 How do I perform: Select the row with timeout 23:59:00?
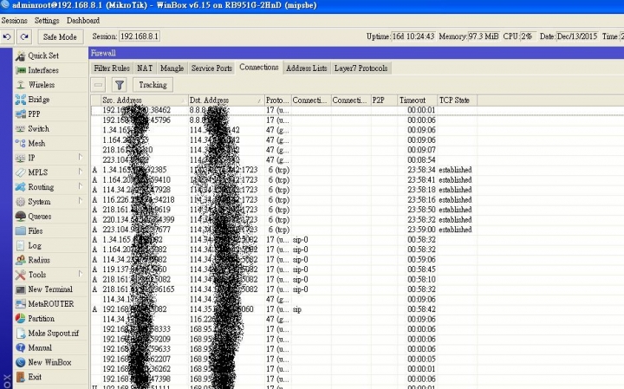point(284,230)
